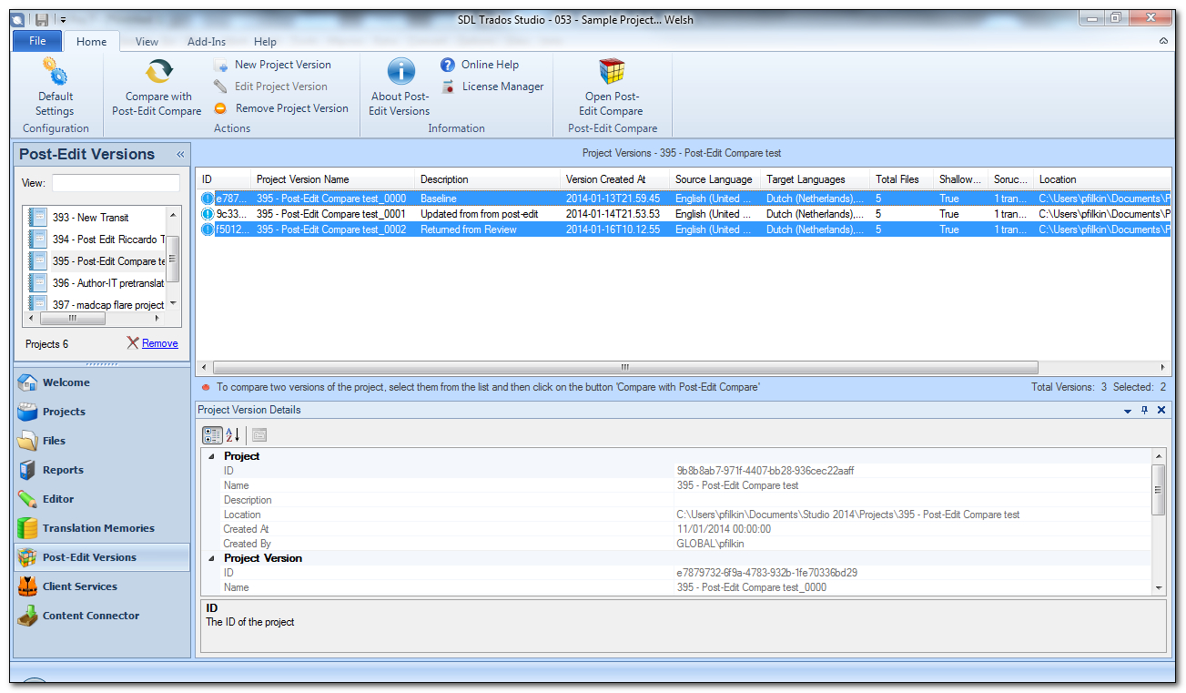Open Default Settings configuration
The width and height of the screenshot is (1186, 693).
tap(55, 87)
